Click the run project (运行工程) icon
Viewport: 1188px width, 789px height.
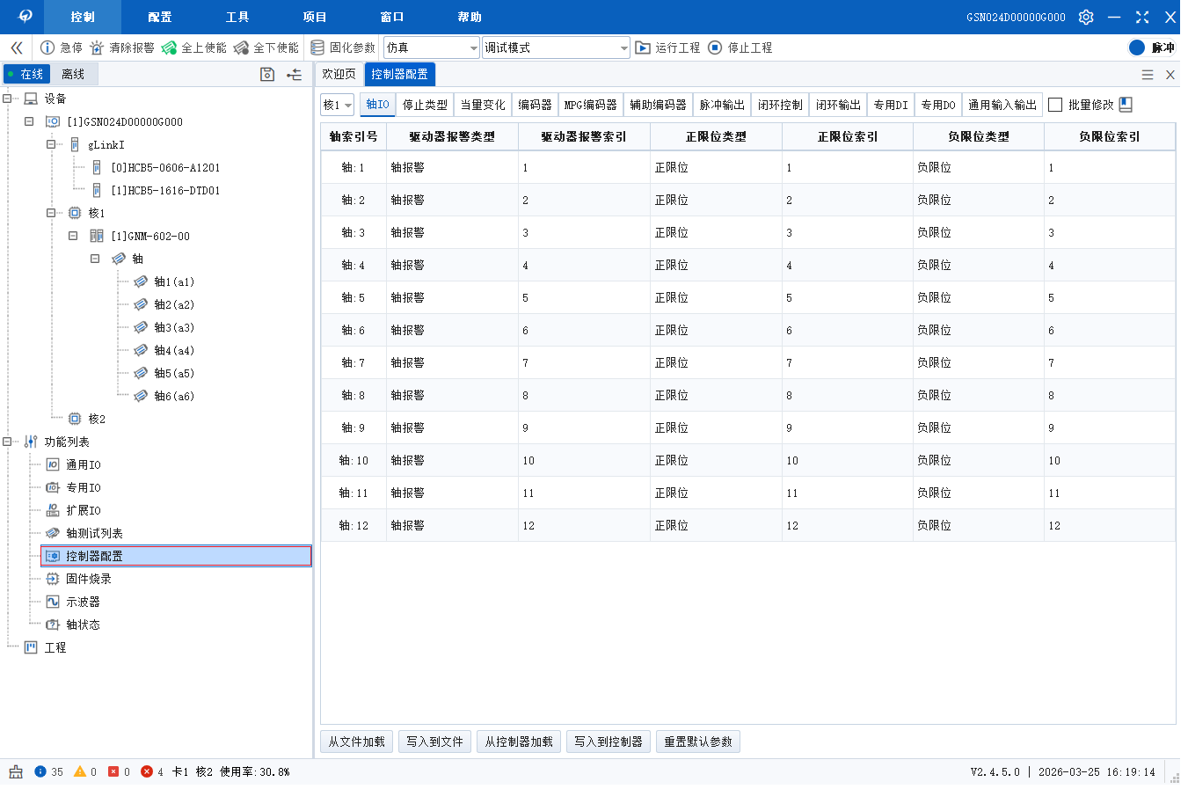(x=643, y=47)
